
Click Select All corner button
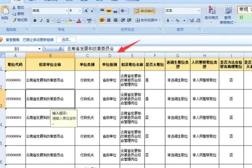point(3,55)
